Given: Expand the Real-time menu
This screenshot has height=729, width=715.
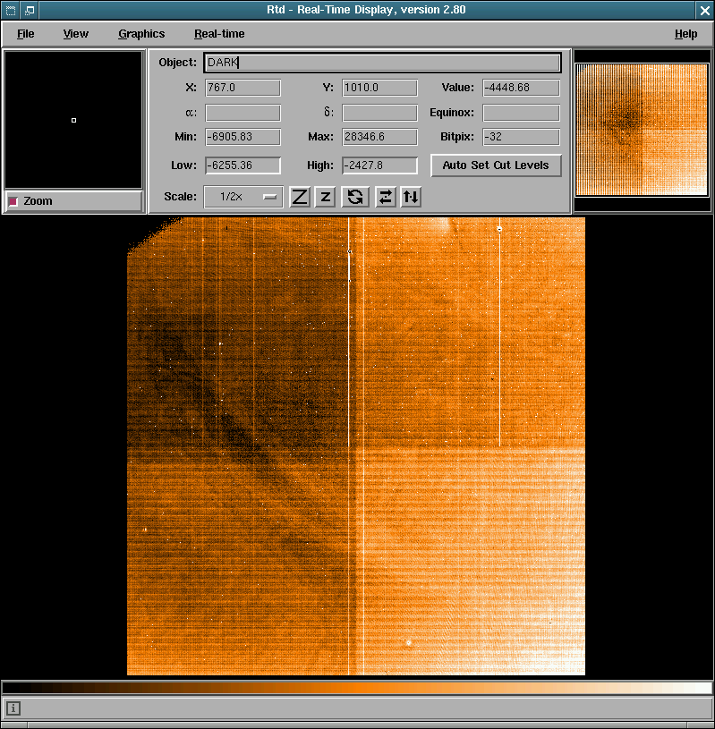Looking at the screenshot, I should click(219, 34).
